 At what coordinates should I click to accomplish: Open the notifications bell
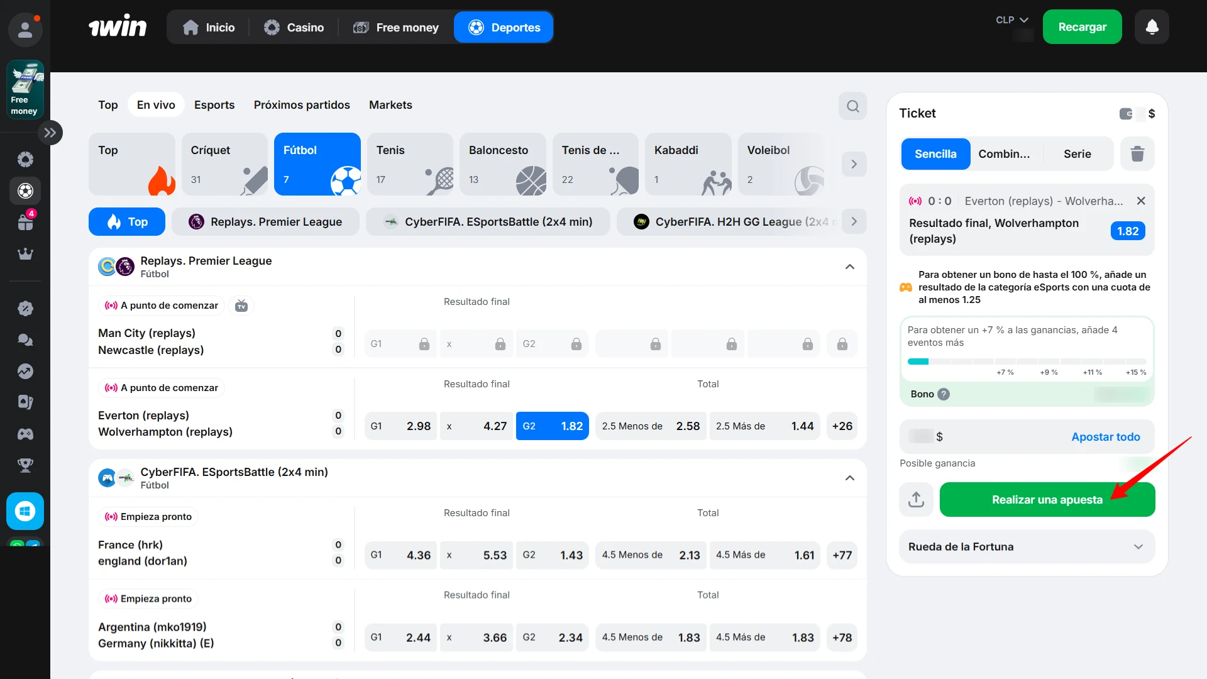pos(1152,27)
